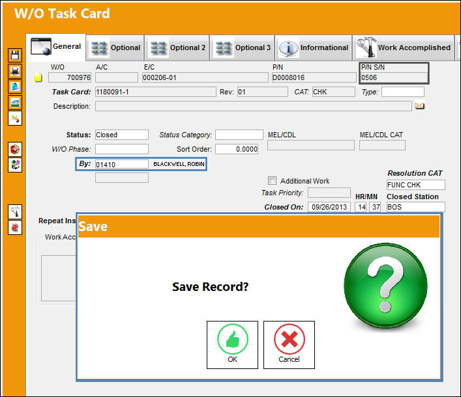
Task: Open the landscape picture icon
Action: click(x=15, y=103)
